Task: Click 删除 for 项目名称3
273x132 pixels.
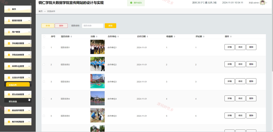Action: (x=251, y=81)
